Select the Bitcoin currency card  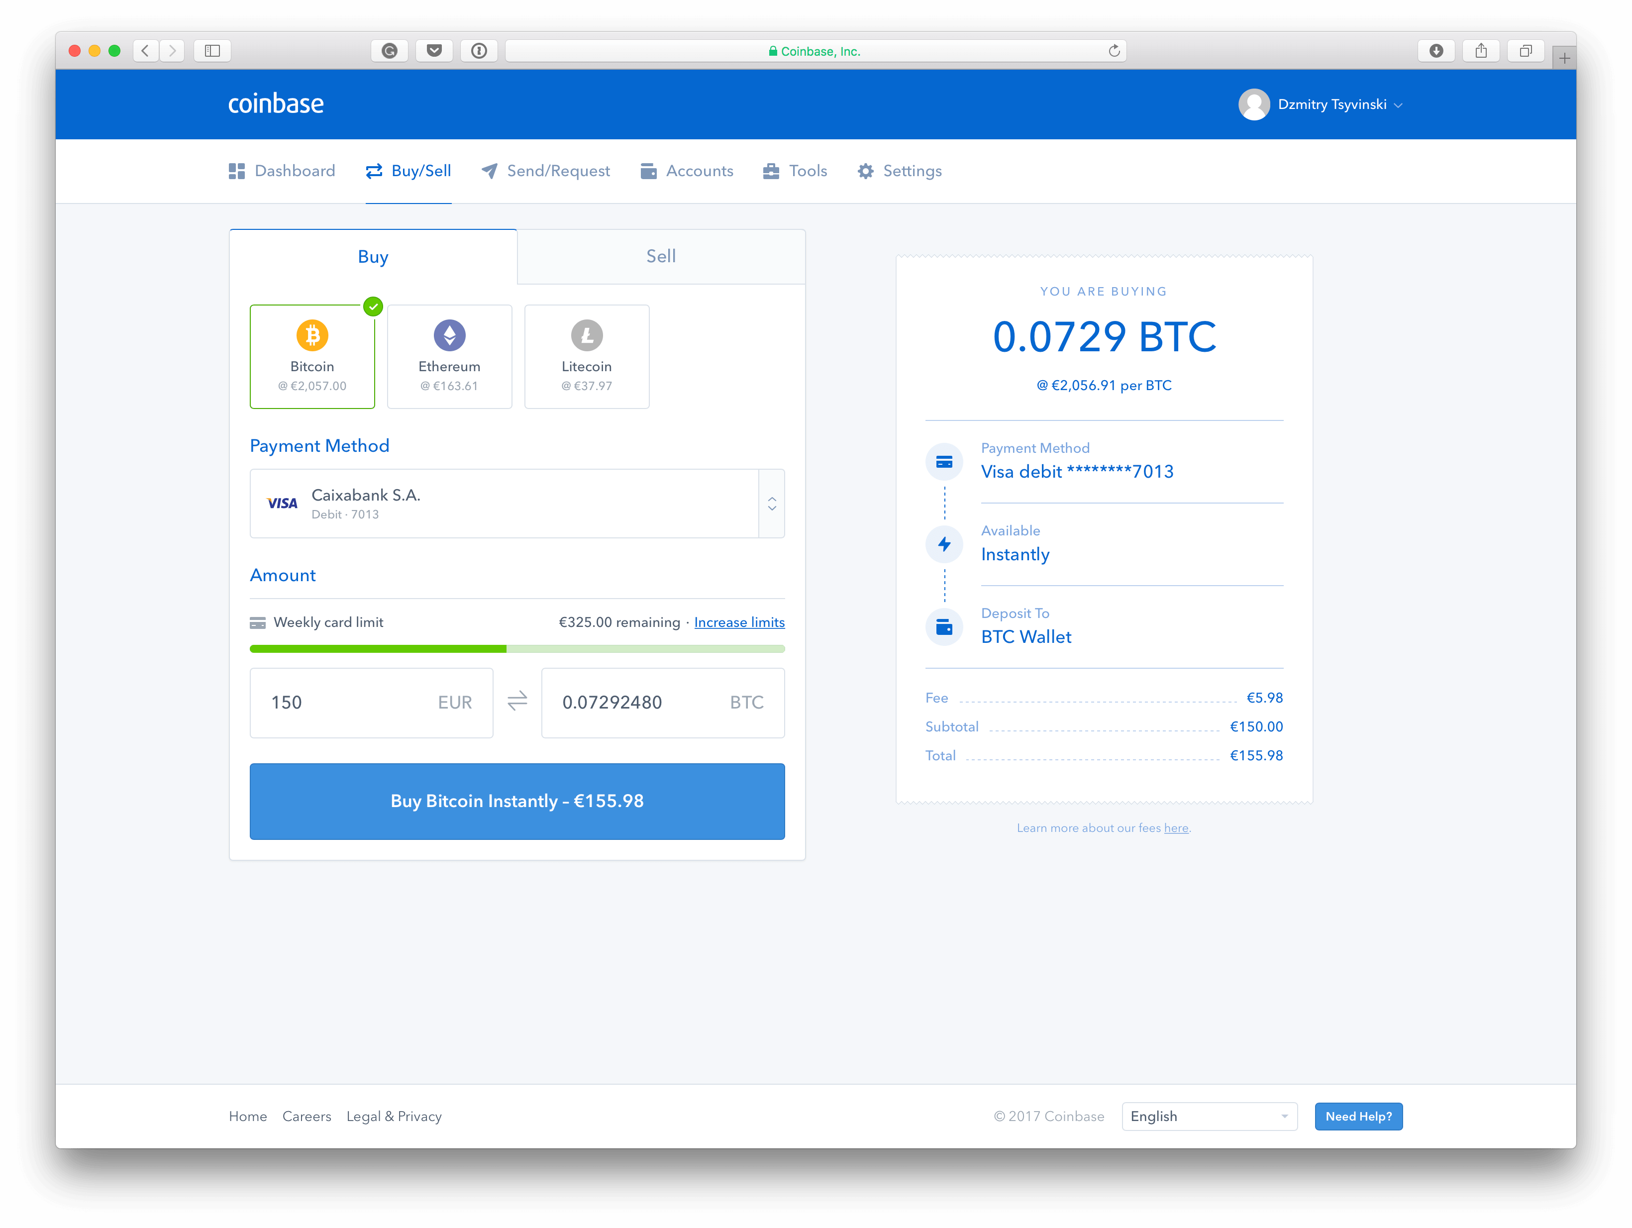[312, 356]
